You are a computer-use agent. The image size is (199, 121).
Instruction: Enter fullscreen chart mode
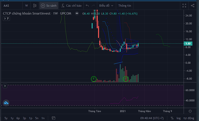click(184, 5)
